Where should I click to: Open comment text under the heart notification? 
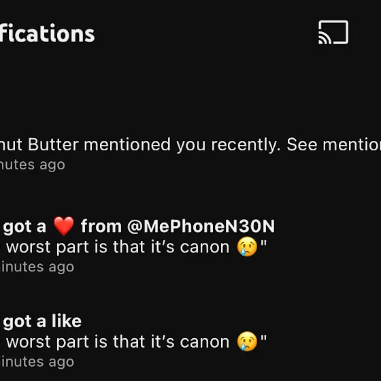click(133, 247)
